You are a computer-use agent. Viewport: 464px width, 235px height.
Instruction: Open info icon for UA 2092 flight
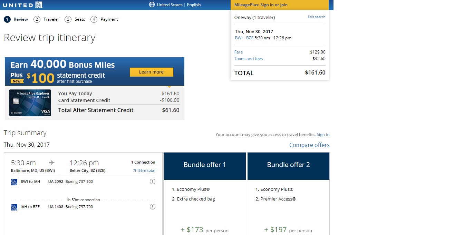153,182
